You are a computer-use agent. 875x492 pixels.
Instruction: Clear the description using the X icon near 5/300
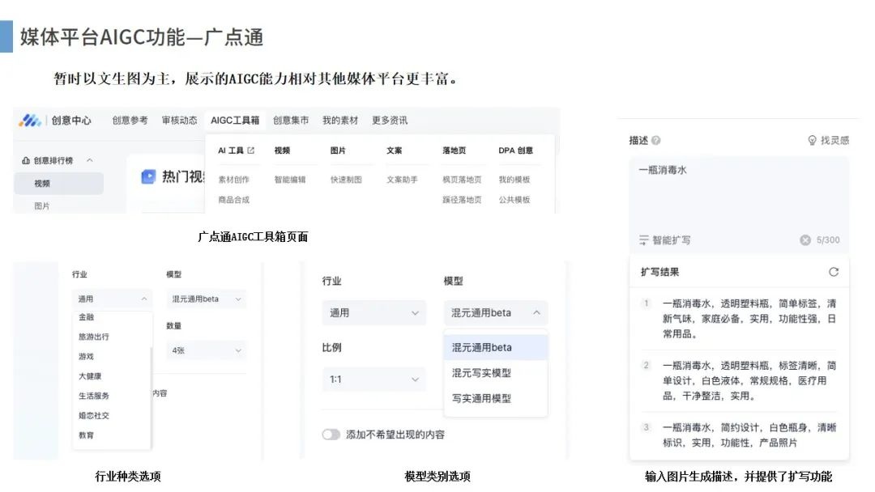805,239
